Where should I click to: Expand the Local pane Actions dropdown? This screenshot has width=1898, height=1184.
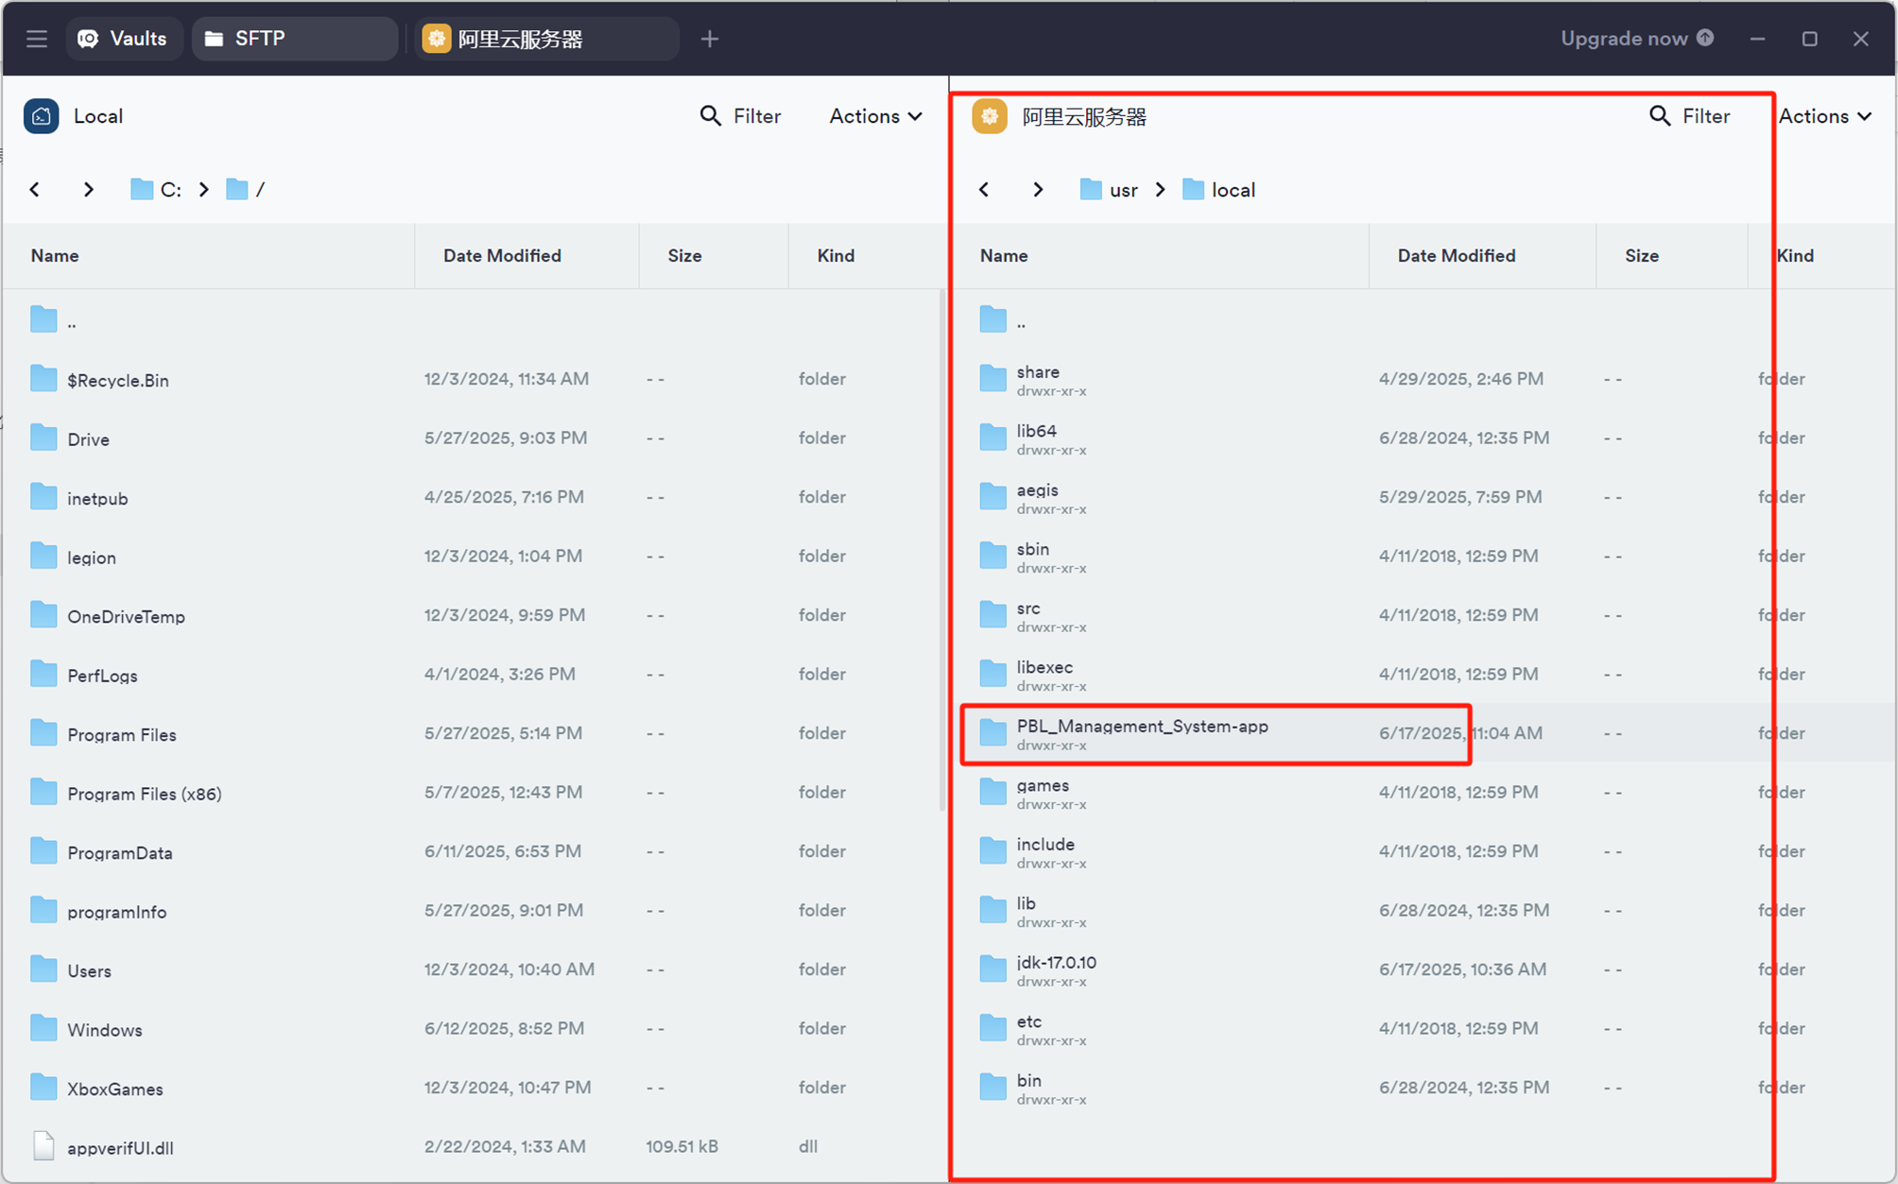coord(875,116)
